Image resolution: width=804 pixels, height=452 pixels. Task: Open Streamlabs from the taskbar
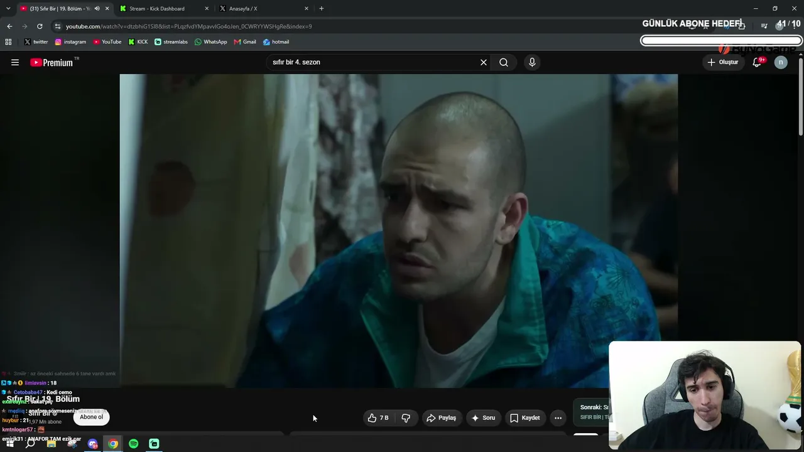pyautogui.click(x=155, y=444)
